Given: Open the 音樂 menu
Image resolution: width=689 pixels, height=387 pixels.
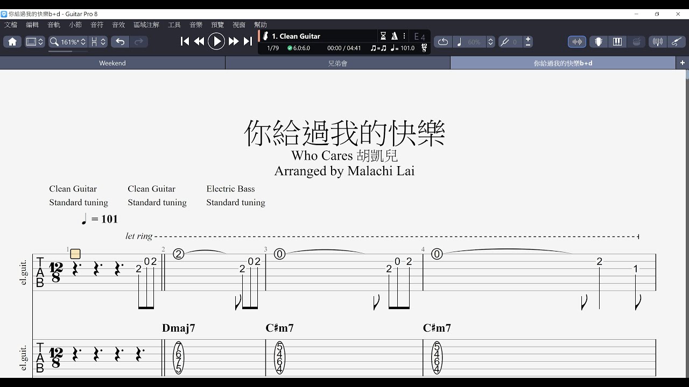Looking at the screenshot, I should pyautogui.click(x=196, y=25).
